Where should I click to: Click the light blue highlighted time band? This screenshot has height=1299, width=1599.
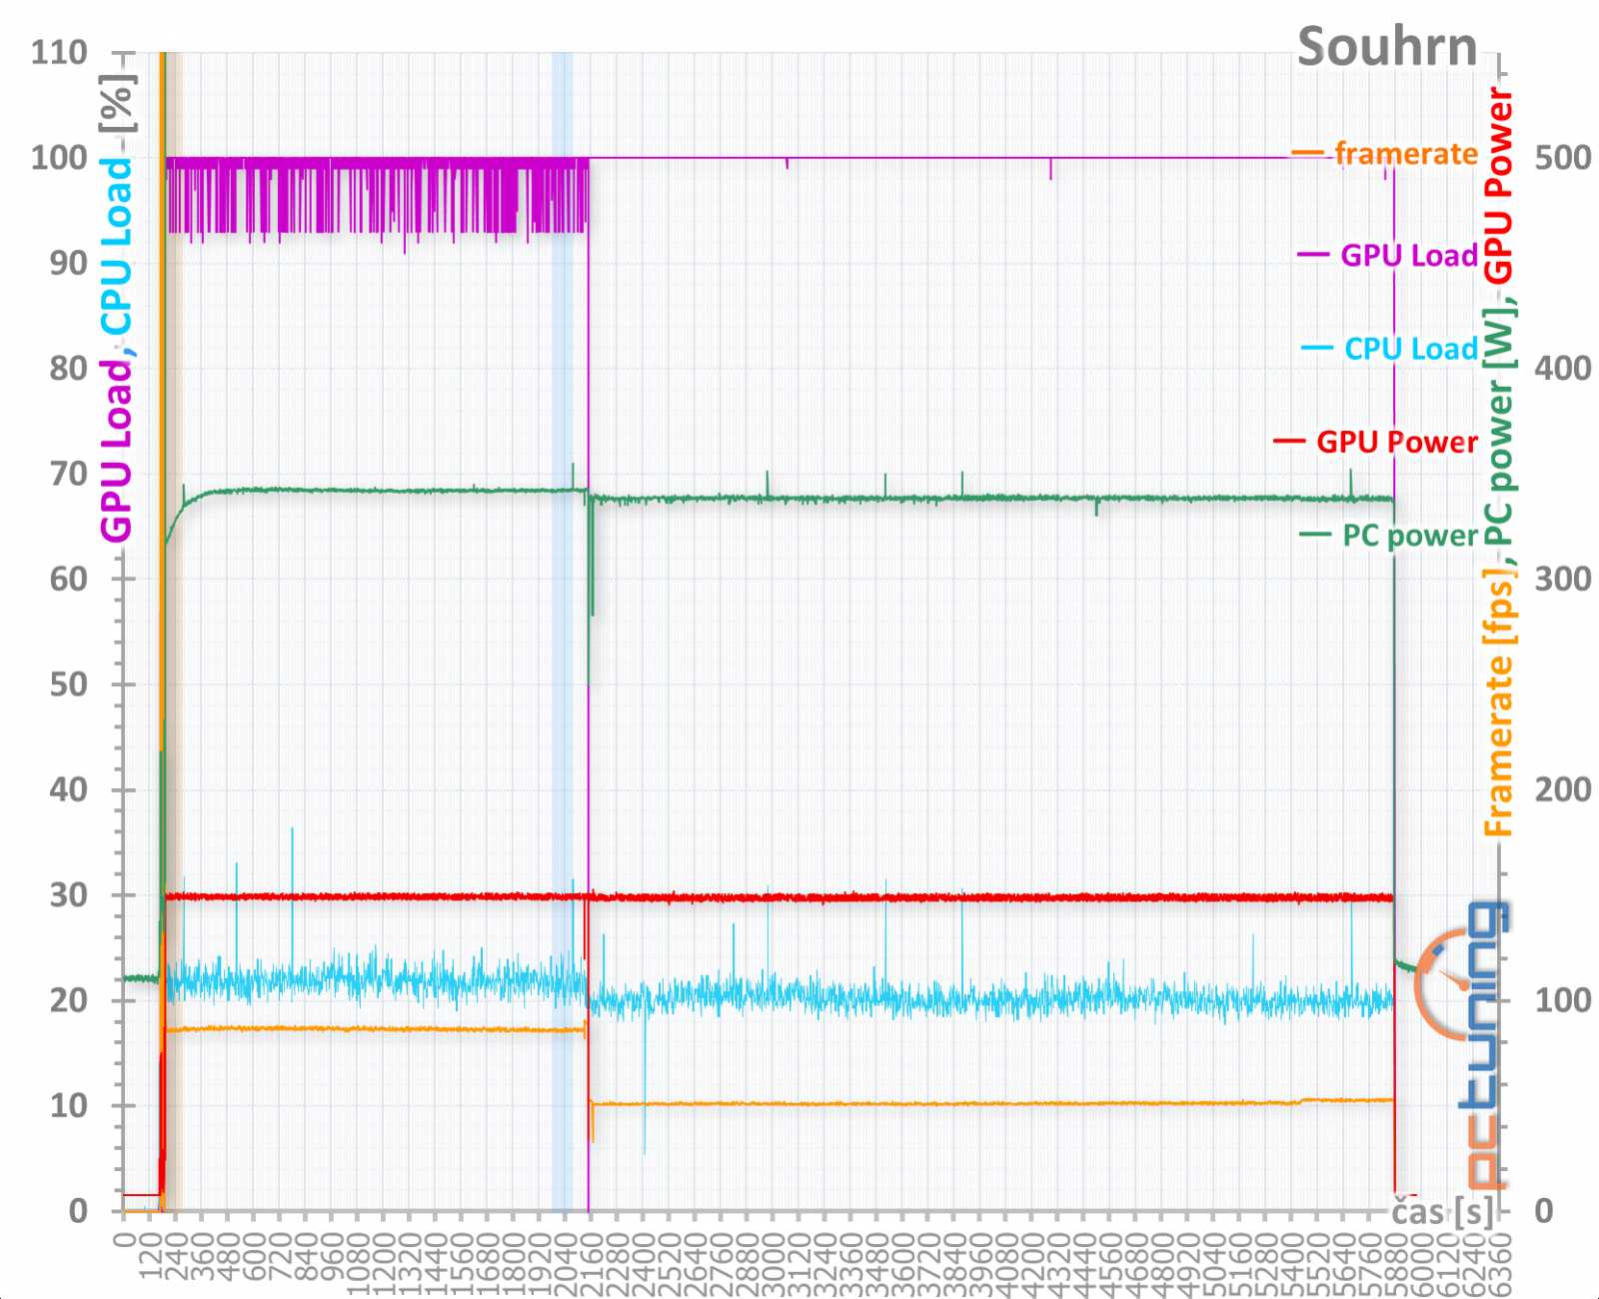pyautogui.click(x=563, y=632)
